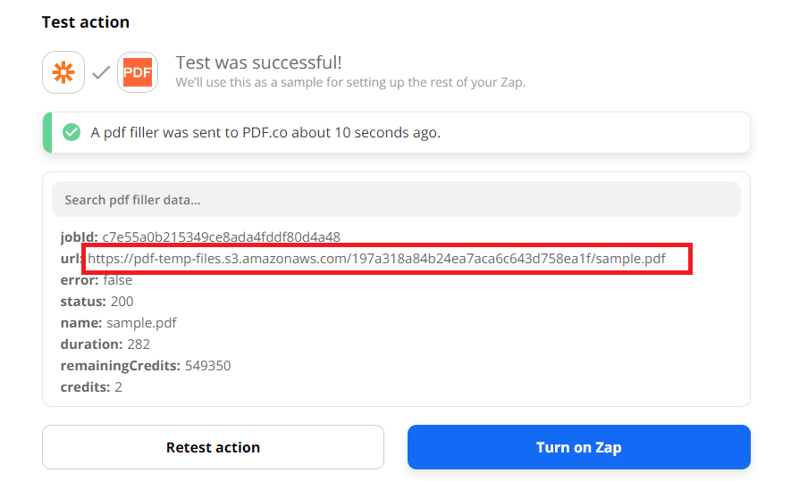Click the url label in results
The image size is (791, 481).
pyautogui.click(x=70, y=259)
